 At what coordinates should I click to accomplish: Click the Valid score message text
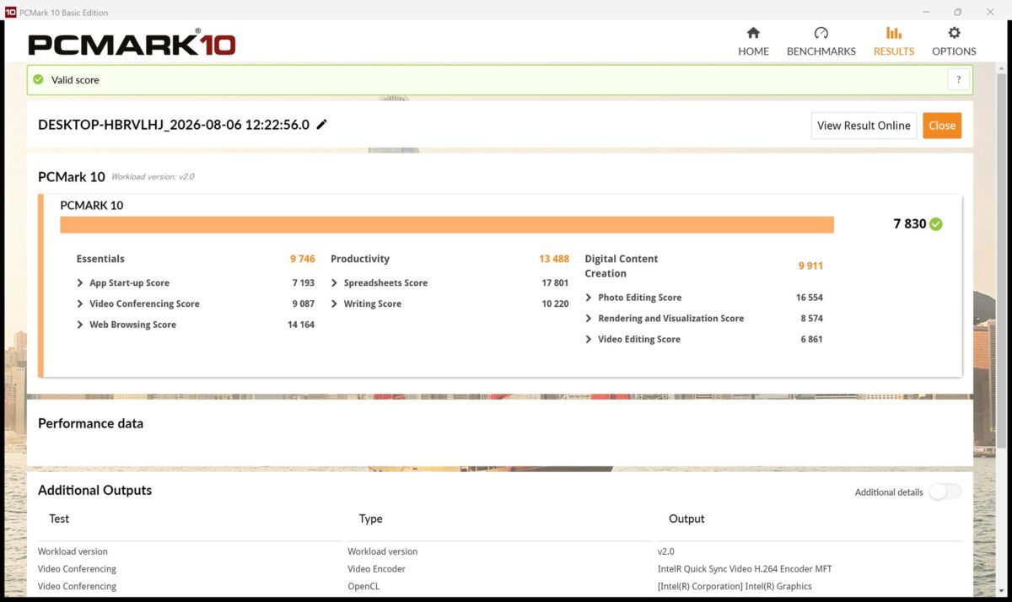click(75, 80)
